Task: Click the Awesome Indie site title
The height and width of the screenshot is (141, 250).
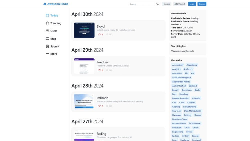Action: click(x=58, y=4)
